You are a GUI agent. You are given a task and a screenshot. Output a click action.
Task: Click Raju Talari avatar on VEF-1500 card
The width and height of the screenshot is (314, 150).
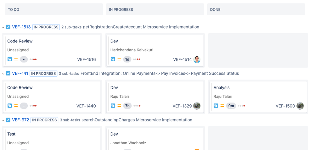pos(300,106)
